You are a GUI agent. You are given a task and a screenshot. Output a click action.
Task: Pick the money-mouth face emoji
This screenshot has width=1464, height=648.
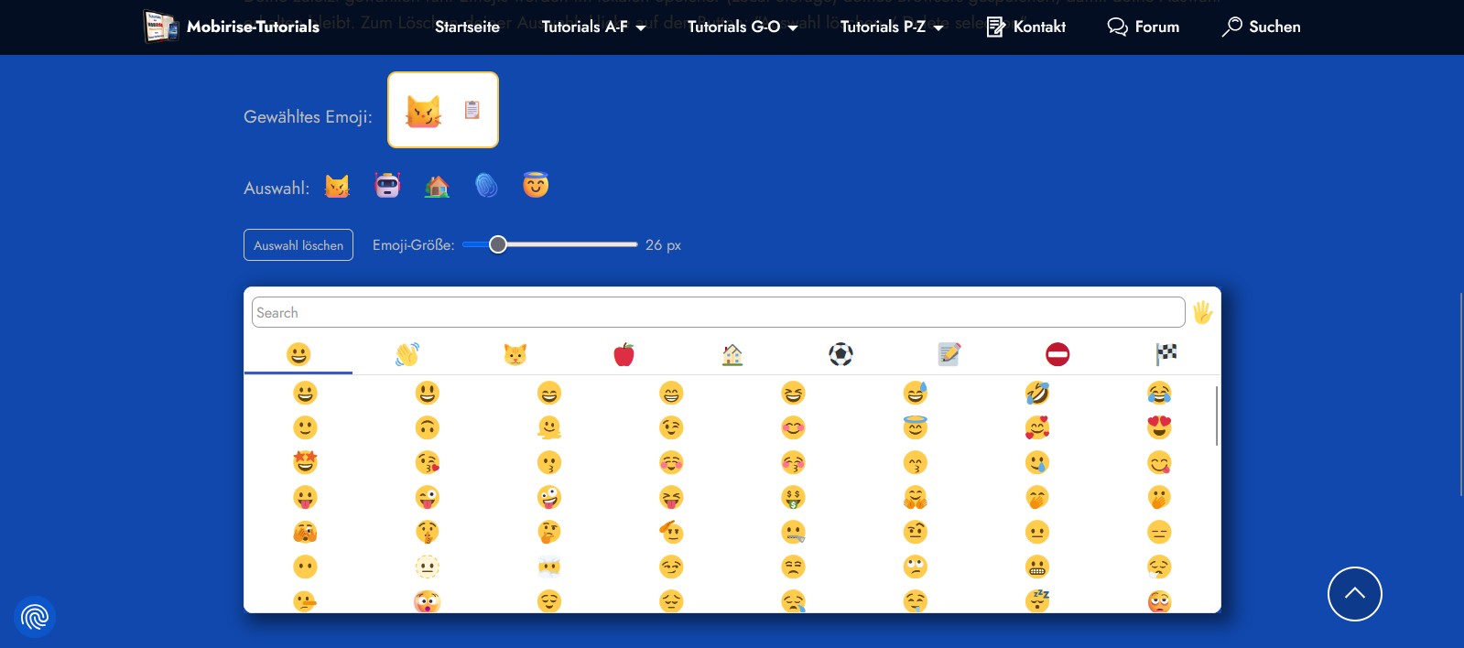point(793,497)
